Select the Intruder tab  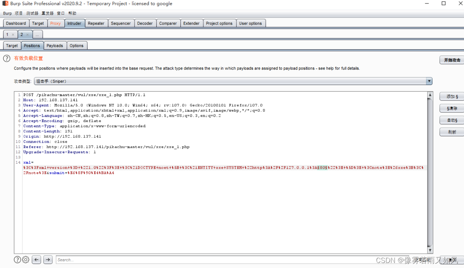(x=74, y=23)
